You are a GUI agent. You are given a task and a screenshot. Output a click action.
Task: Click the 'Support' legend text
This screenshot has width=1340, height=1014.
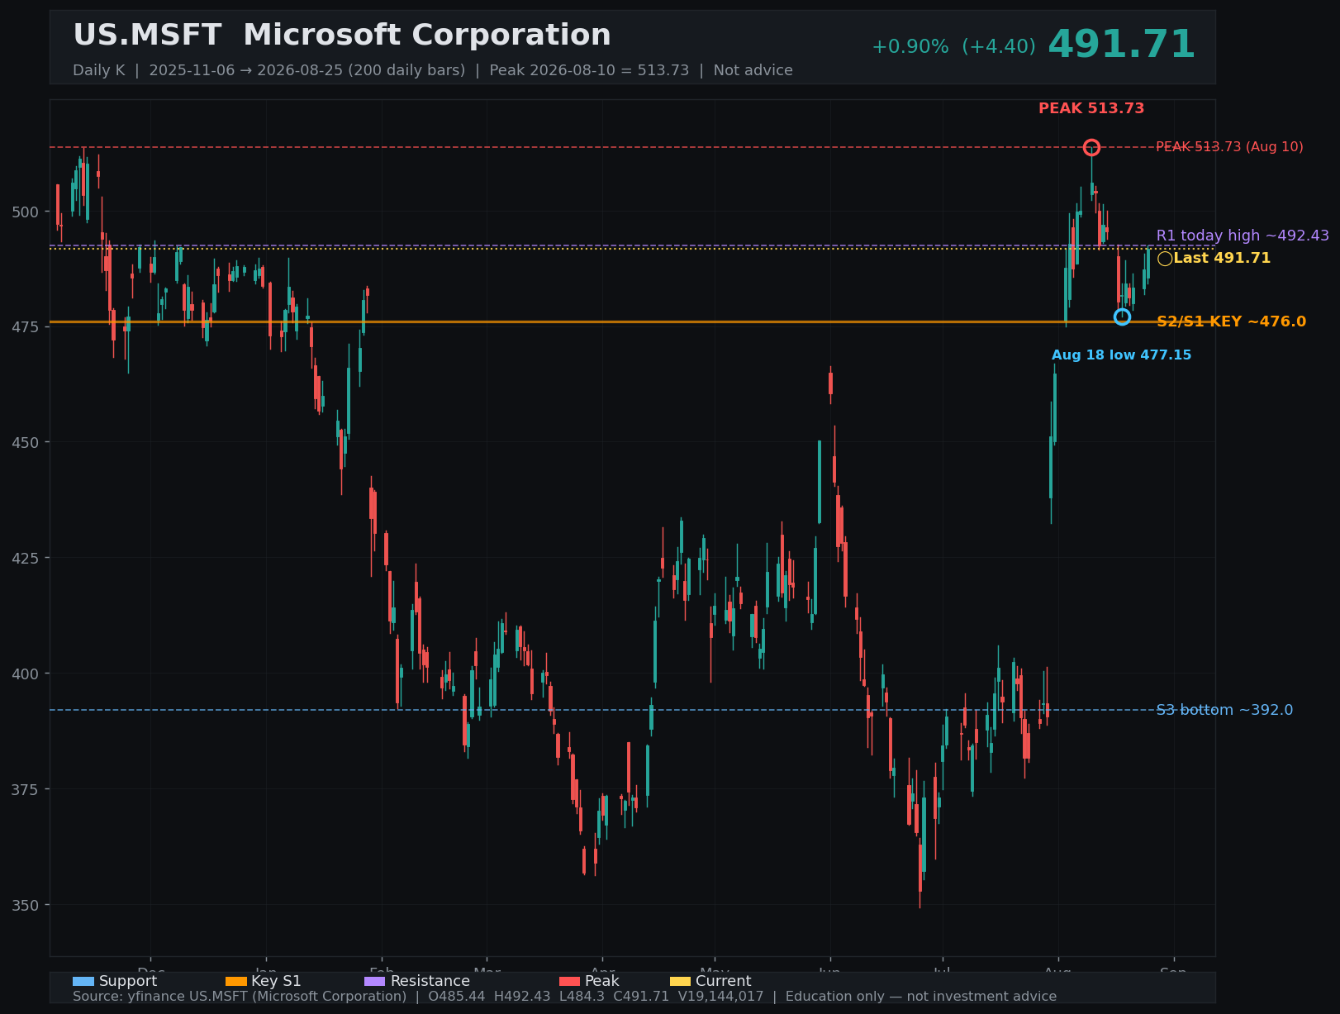coord(128,982)
